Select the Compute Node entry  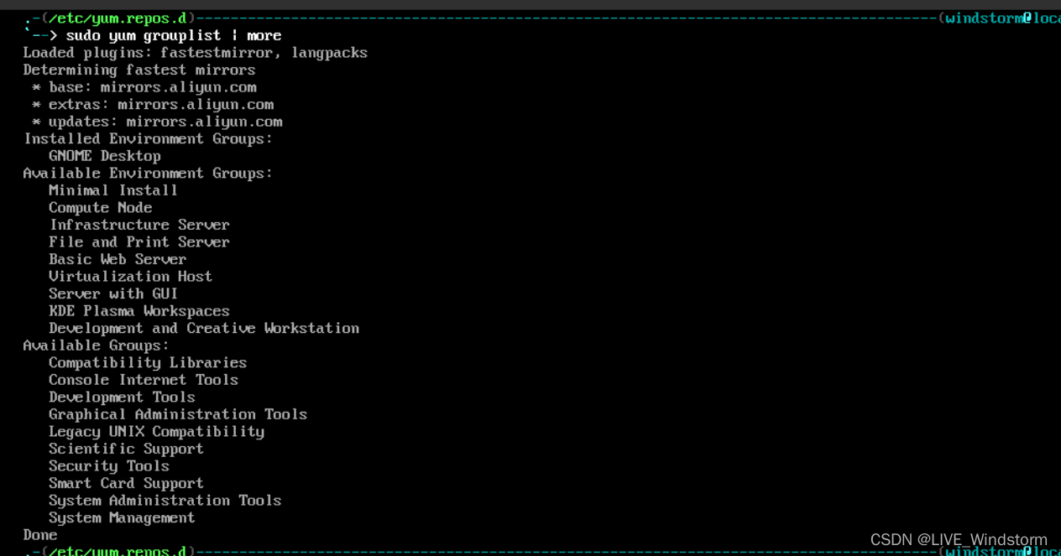pyautogui.click(x=100, y=207)
